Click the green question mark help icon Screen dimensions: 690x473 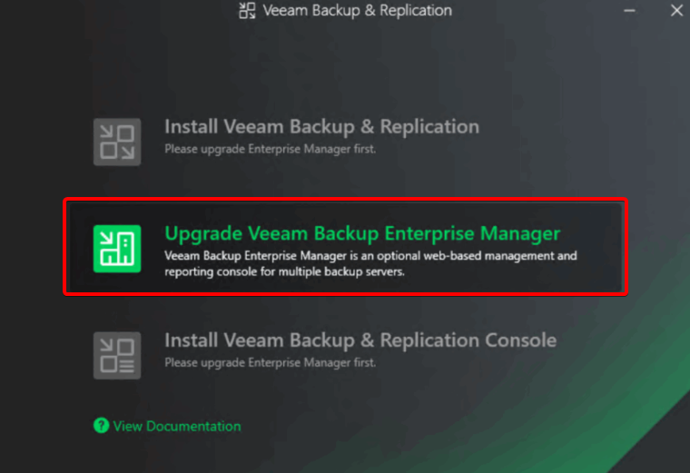coord(101,425)
